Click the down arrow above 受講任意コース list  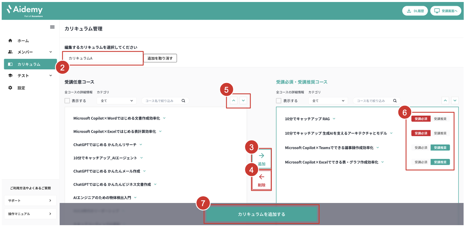click(x=243, y=101)
